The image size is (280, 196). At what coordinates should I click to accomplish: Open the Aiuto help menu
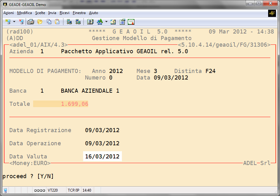pyautogui.click(x=93, y=13)
